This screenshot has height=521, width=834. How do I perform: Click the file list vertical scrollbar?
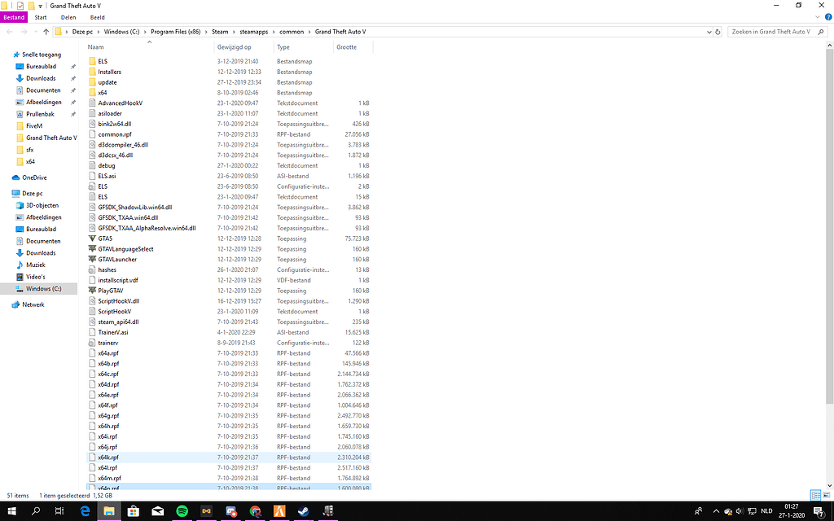(x=830, y=225)
